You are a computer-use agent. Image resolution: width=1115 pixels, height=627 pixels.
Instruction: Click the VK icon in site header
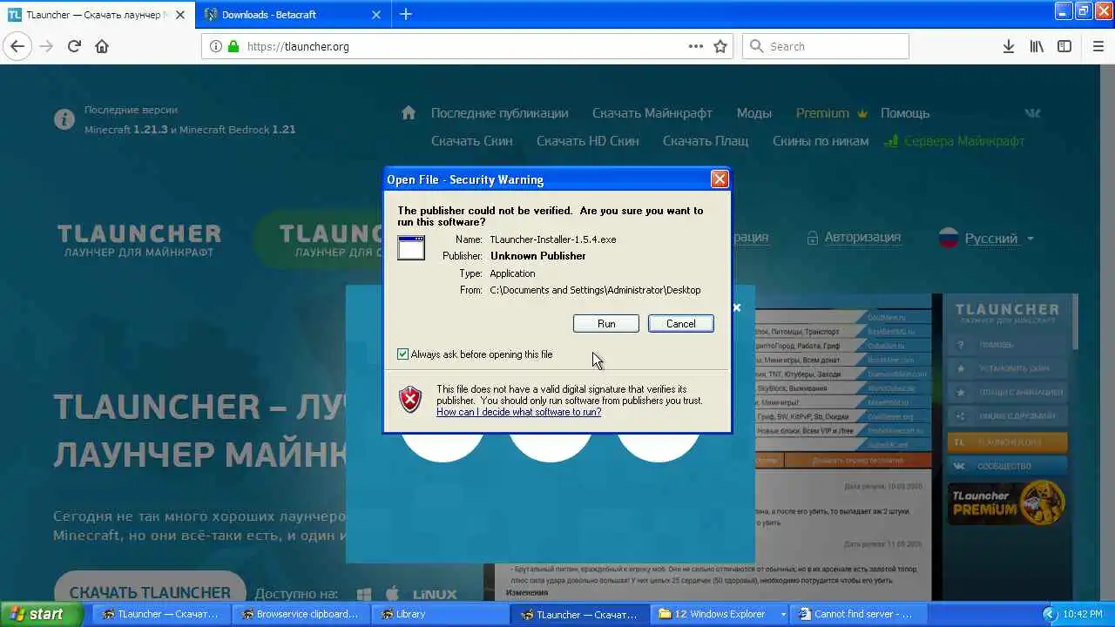(1033, 113)
